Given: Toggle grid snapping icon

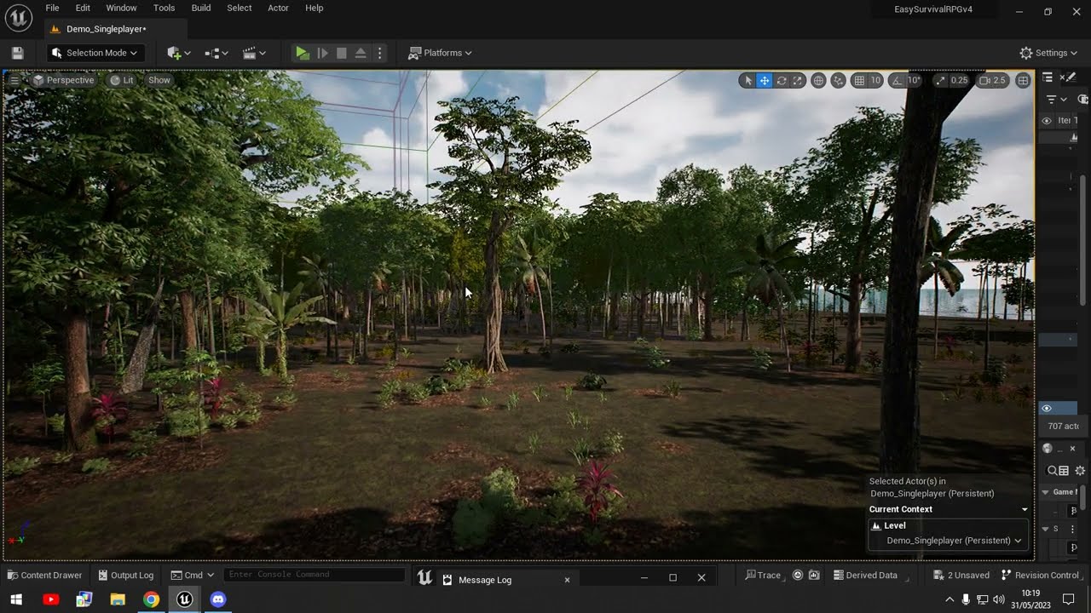Looking at the screenshot, I should tap(859, 80).
